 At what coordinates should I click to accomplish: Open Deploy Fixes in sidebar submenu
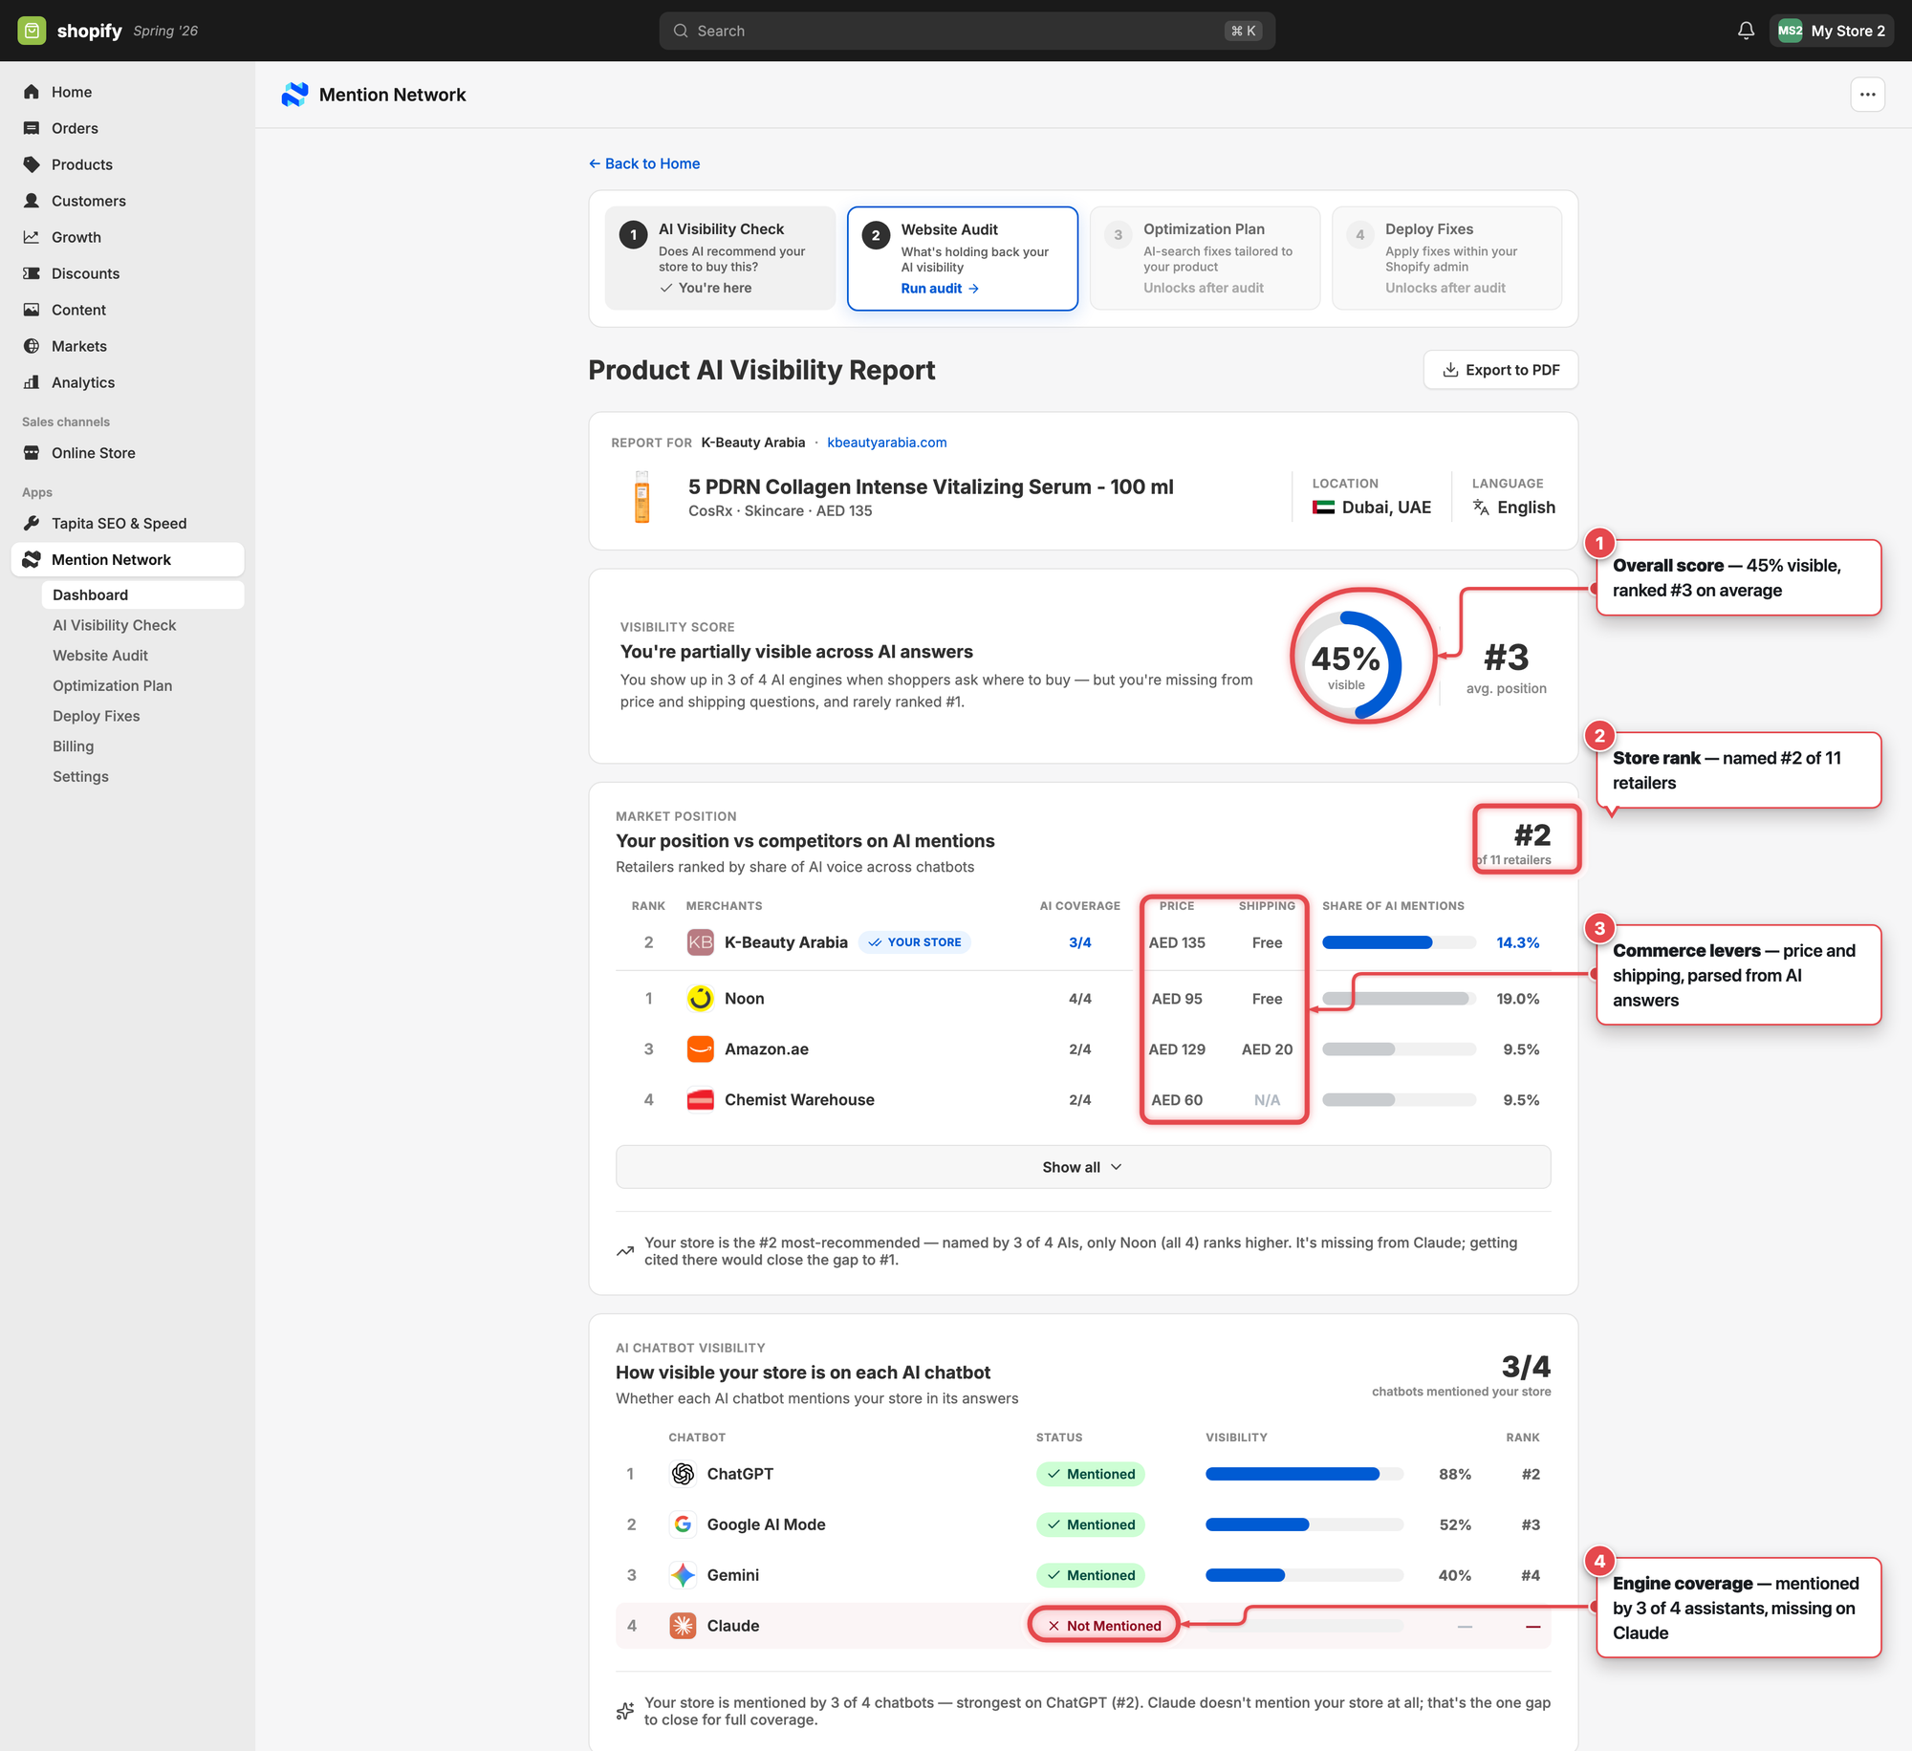97,716
